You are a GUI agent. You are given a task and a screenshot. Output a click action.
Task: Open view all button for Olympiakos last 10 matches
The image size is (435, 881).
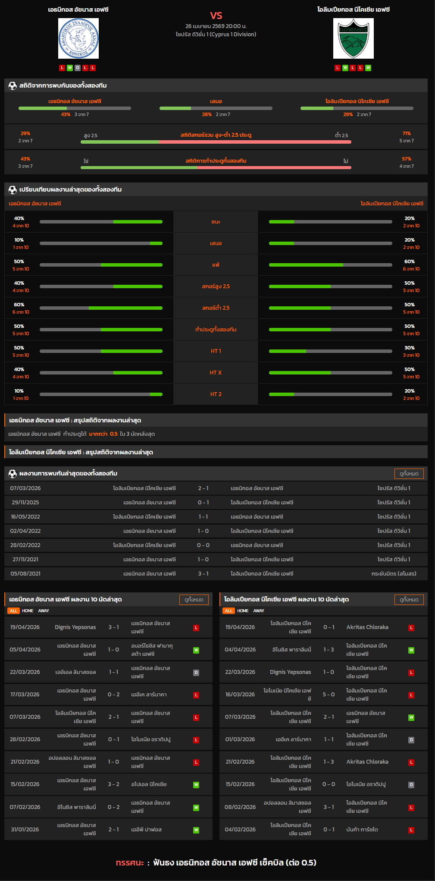(x=409, y=599)
